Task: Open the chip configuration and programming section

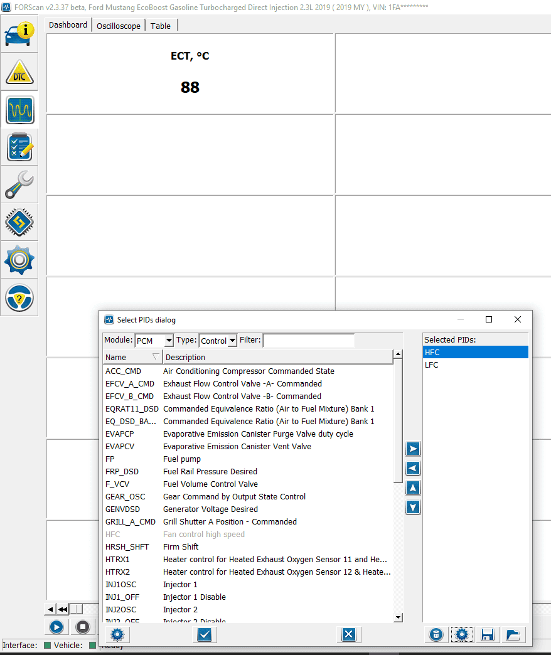Action: [x=19, y=222]
